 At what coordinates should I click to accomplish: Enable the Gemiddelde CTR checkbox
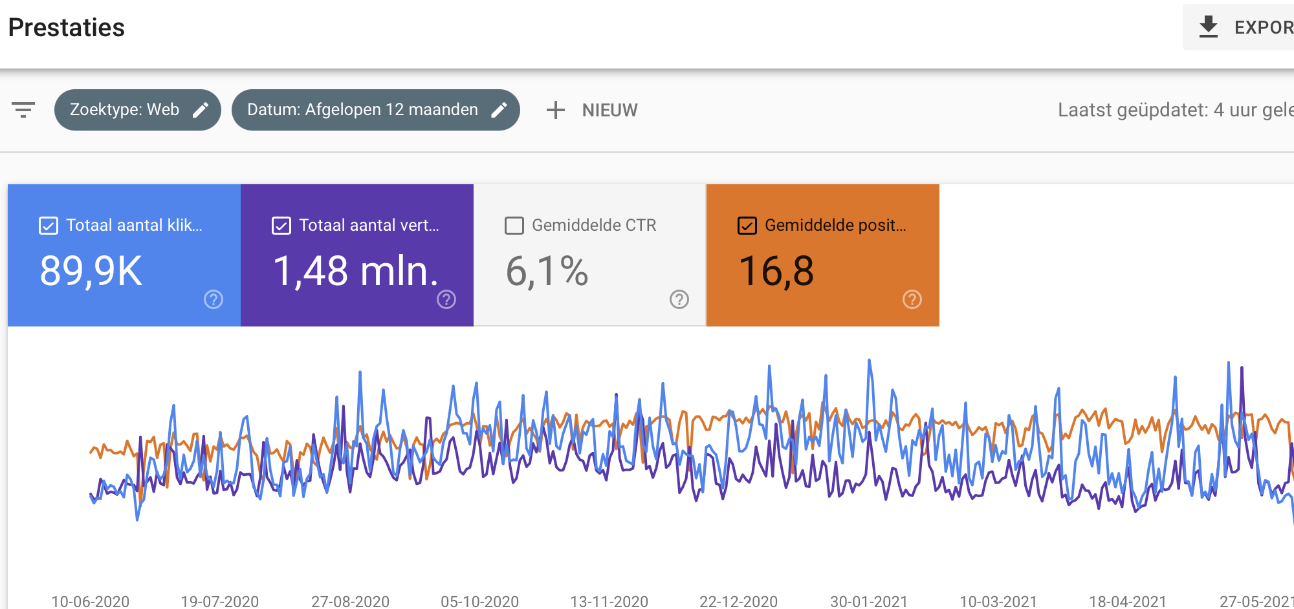coord(514,226)
